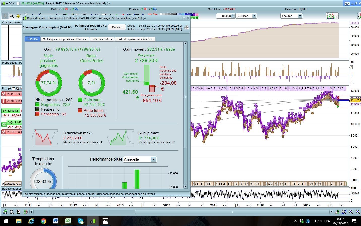This screenshot has width=361, height=226.
Task: Switch to Résumé tab
Action: tap(32, 39)
